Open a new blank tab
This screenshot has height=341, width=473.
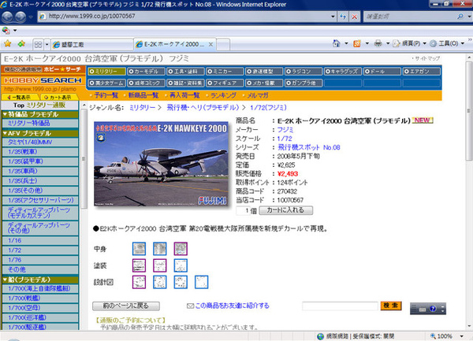[223, 45]
